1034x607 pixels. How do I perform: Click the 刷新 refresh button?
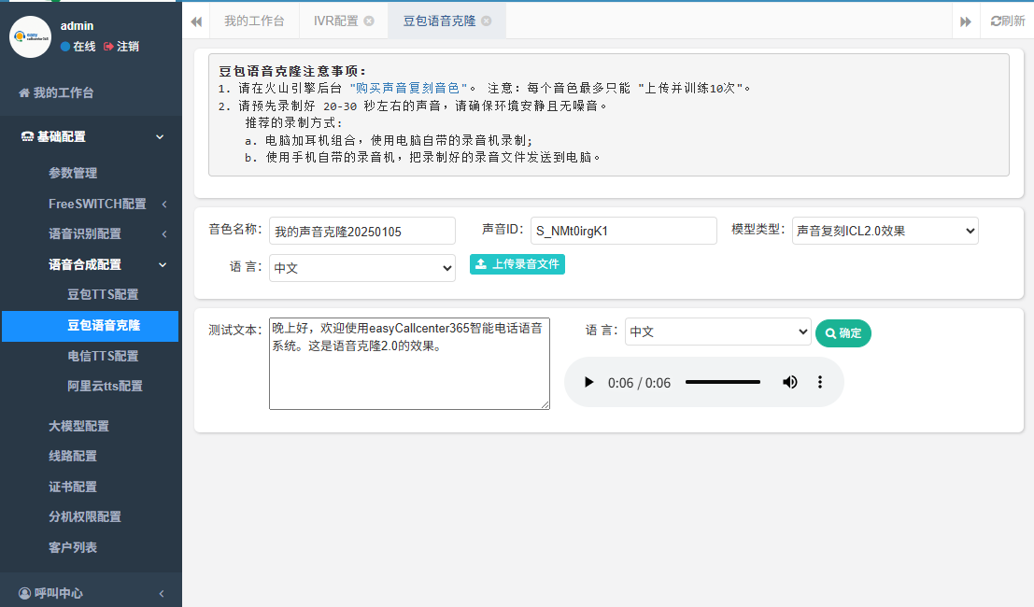pyautogui.click(x=1008, y=21)
